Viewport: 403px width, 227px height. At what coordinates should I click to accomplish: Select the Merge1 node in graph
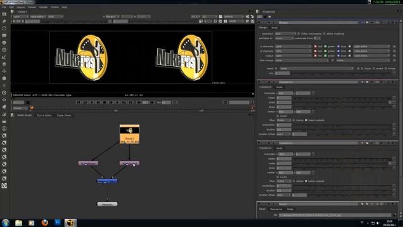pos(107,181)
